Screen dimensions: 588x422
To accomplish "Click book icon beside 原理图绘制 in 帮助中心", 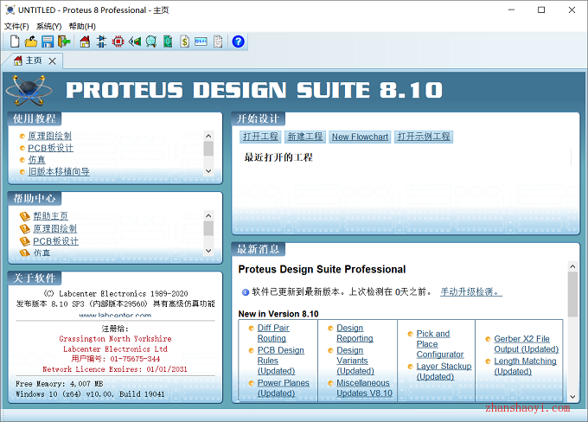I will click(25, 229).
